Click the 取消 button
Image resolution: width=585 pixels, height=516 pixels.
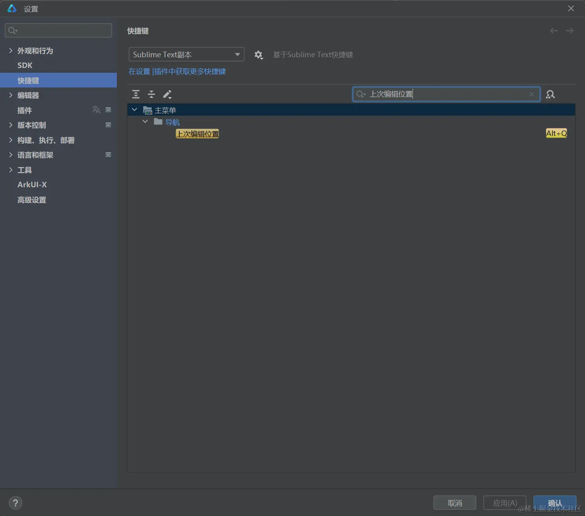click(455, 503)
